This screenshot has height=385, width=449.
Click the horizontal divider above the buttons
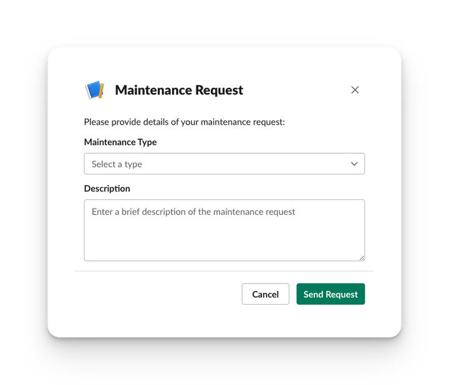[224, 271]
